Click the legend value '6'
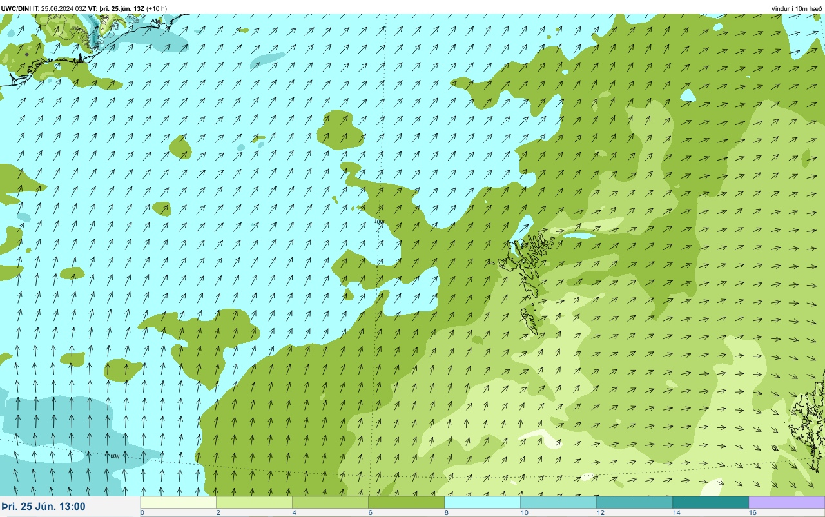This screenshot has width=825, height=517. click(370, 512)
